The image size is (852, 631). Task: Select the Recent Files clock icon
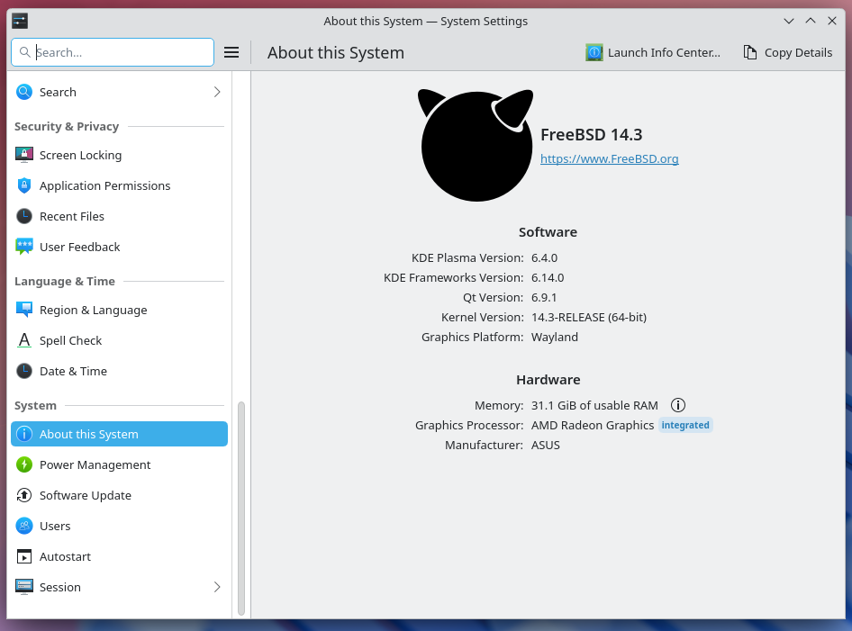pos(24,216)
